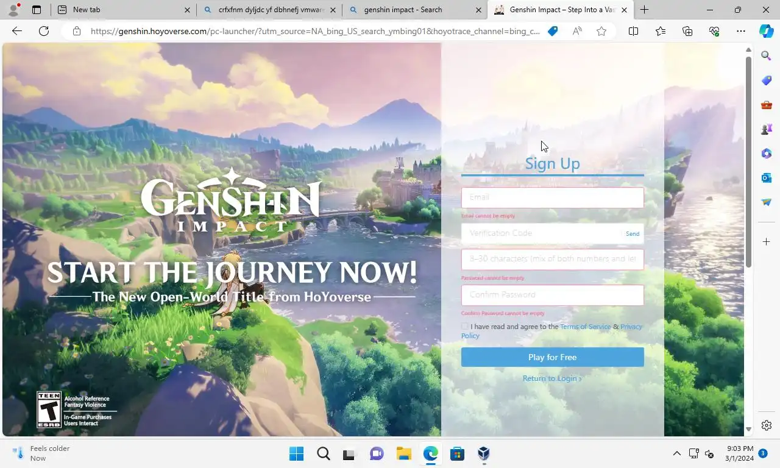Open the chat app on the taskbar
This screenshot has height=468, width=780.
(377, 453)
